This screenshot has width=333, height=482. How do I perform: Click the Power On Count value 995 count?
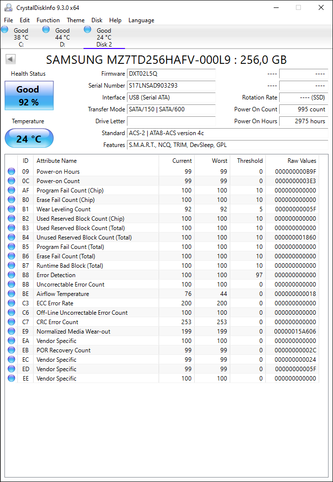point(303,109)
